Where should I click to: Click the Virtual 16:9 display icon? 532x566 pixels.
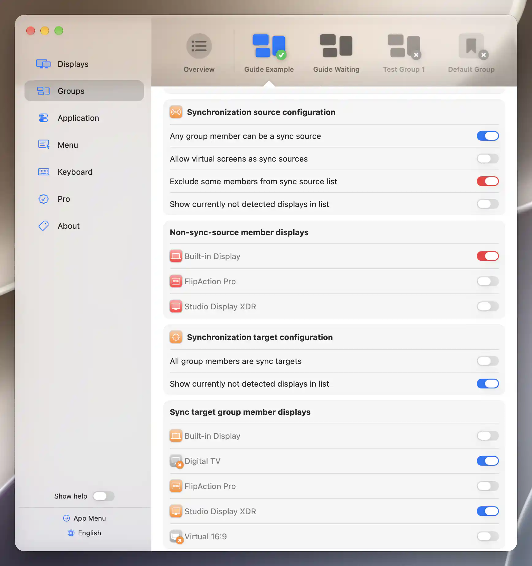point(176,537)
